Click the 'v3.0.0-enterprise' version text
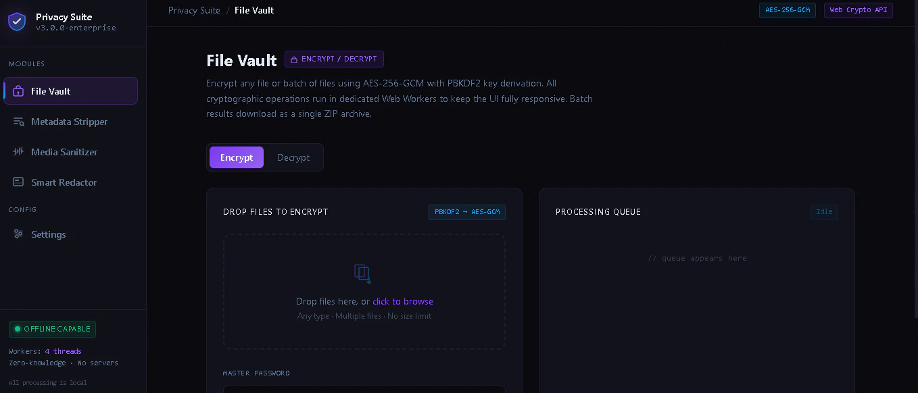 click(x=76, y=28)
